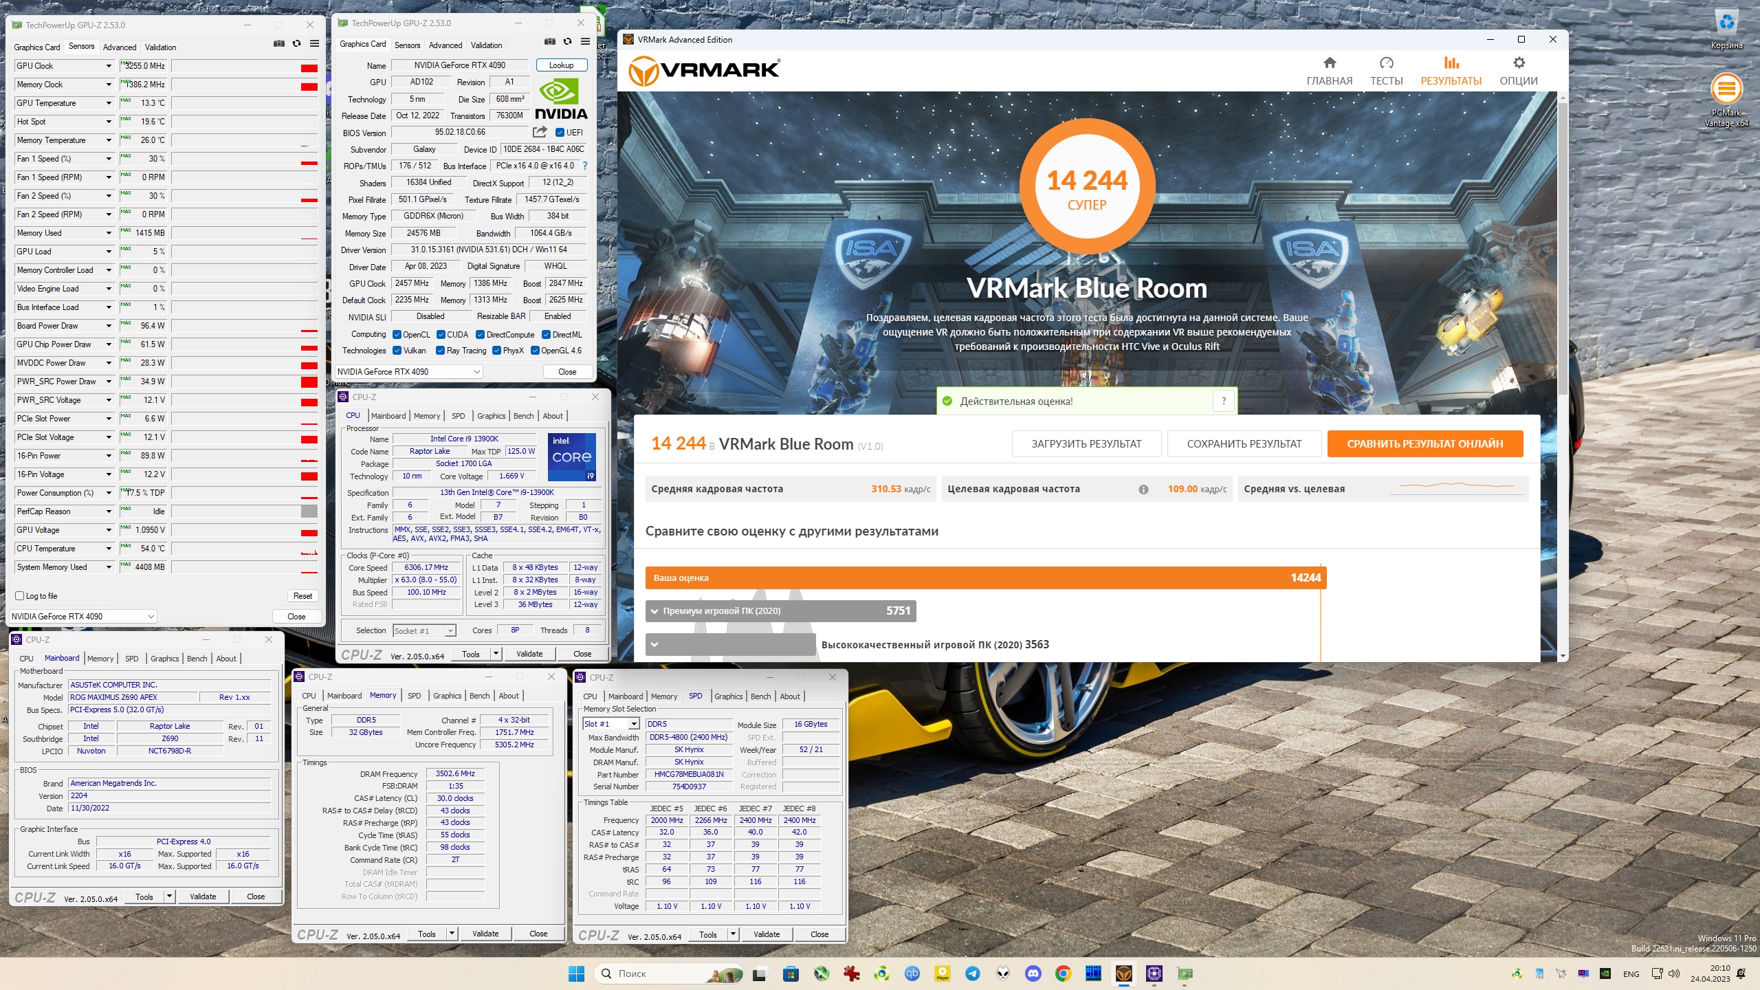Toggle the Vulkan checkbox in GPU-Z
The width and height of the screenshot is (1760, 990).
pyautogui.click(x=397, y=351)
